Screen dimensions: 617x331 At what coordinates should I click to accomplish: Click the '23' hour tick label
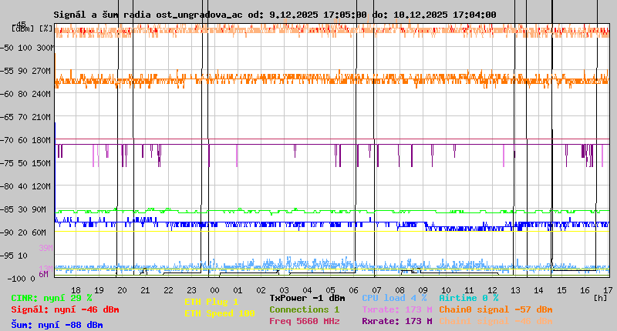click(x=191, y=290)
